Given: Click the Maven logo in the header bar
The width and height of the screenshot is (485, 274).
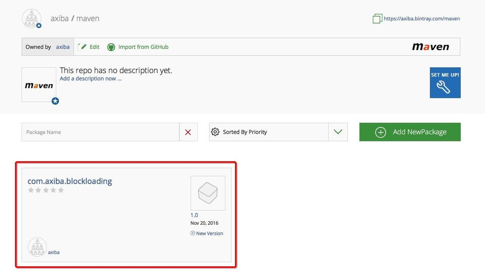Looking at the screenshot, I should [x=430, y=47].
